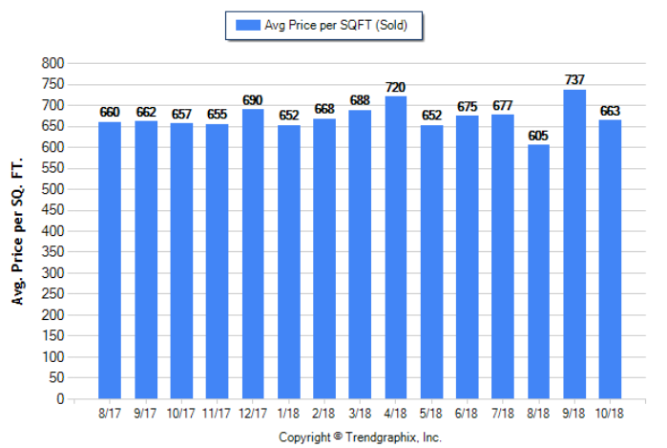The height and width of the screenshot is (448, 667).
Task: Click the 4/18 bar valued 720
Action: pyautogui.click(x=395, y=247)
